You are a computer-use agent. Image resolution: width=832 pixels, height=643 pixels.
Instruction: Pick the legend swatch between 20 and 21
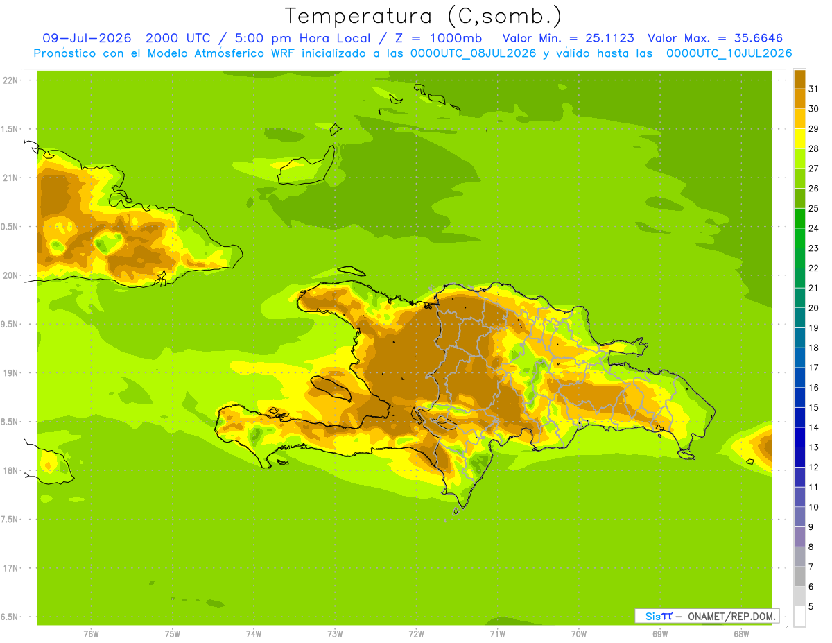pyautogui.click(x=799, y=298)
